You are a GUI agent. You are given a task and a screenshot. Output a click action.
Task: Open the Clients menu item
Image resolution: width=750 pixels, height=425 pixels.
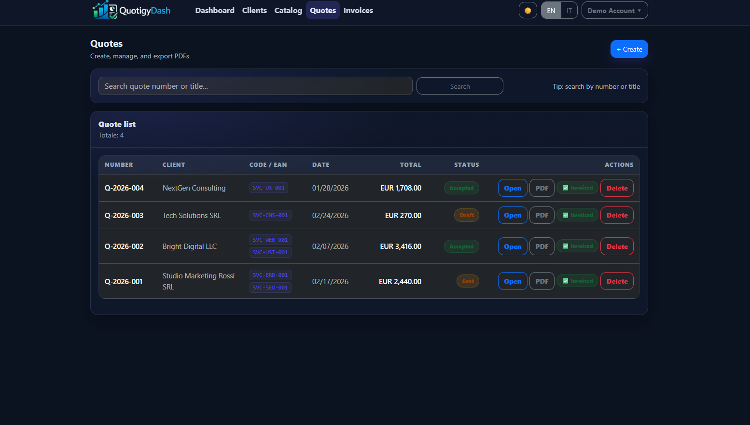point(254,10)
